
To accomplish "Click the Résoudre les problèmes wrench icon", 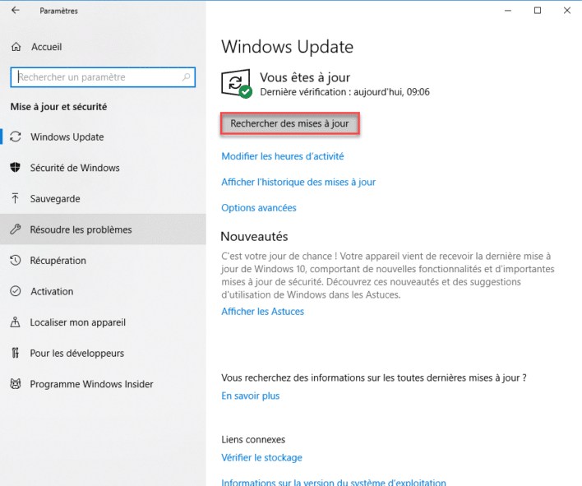I will coord(15,229).
